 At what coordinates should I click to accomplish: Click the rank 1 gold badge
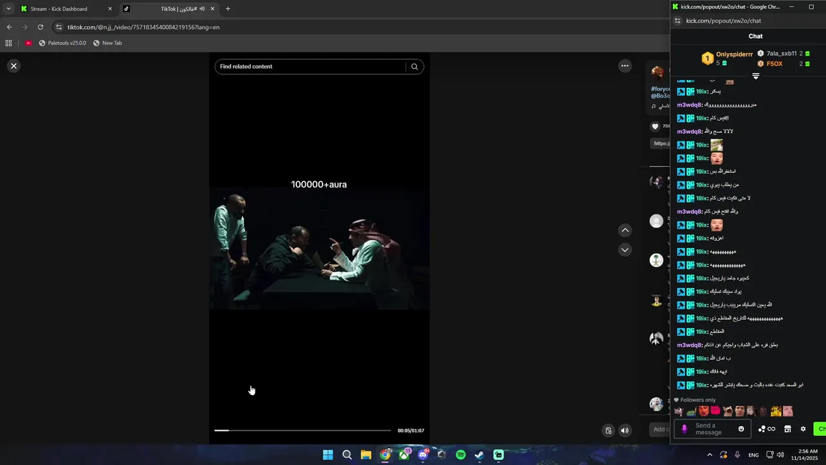click(707, 59)
